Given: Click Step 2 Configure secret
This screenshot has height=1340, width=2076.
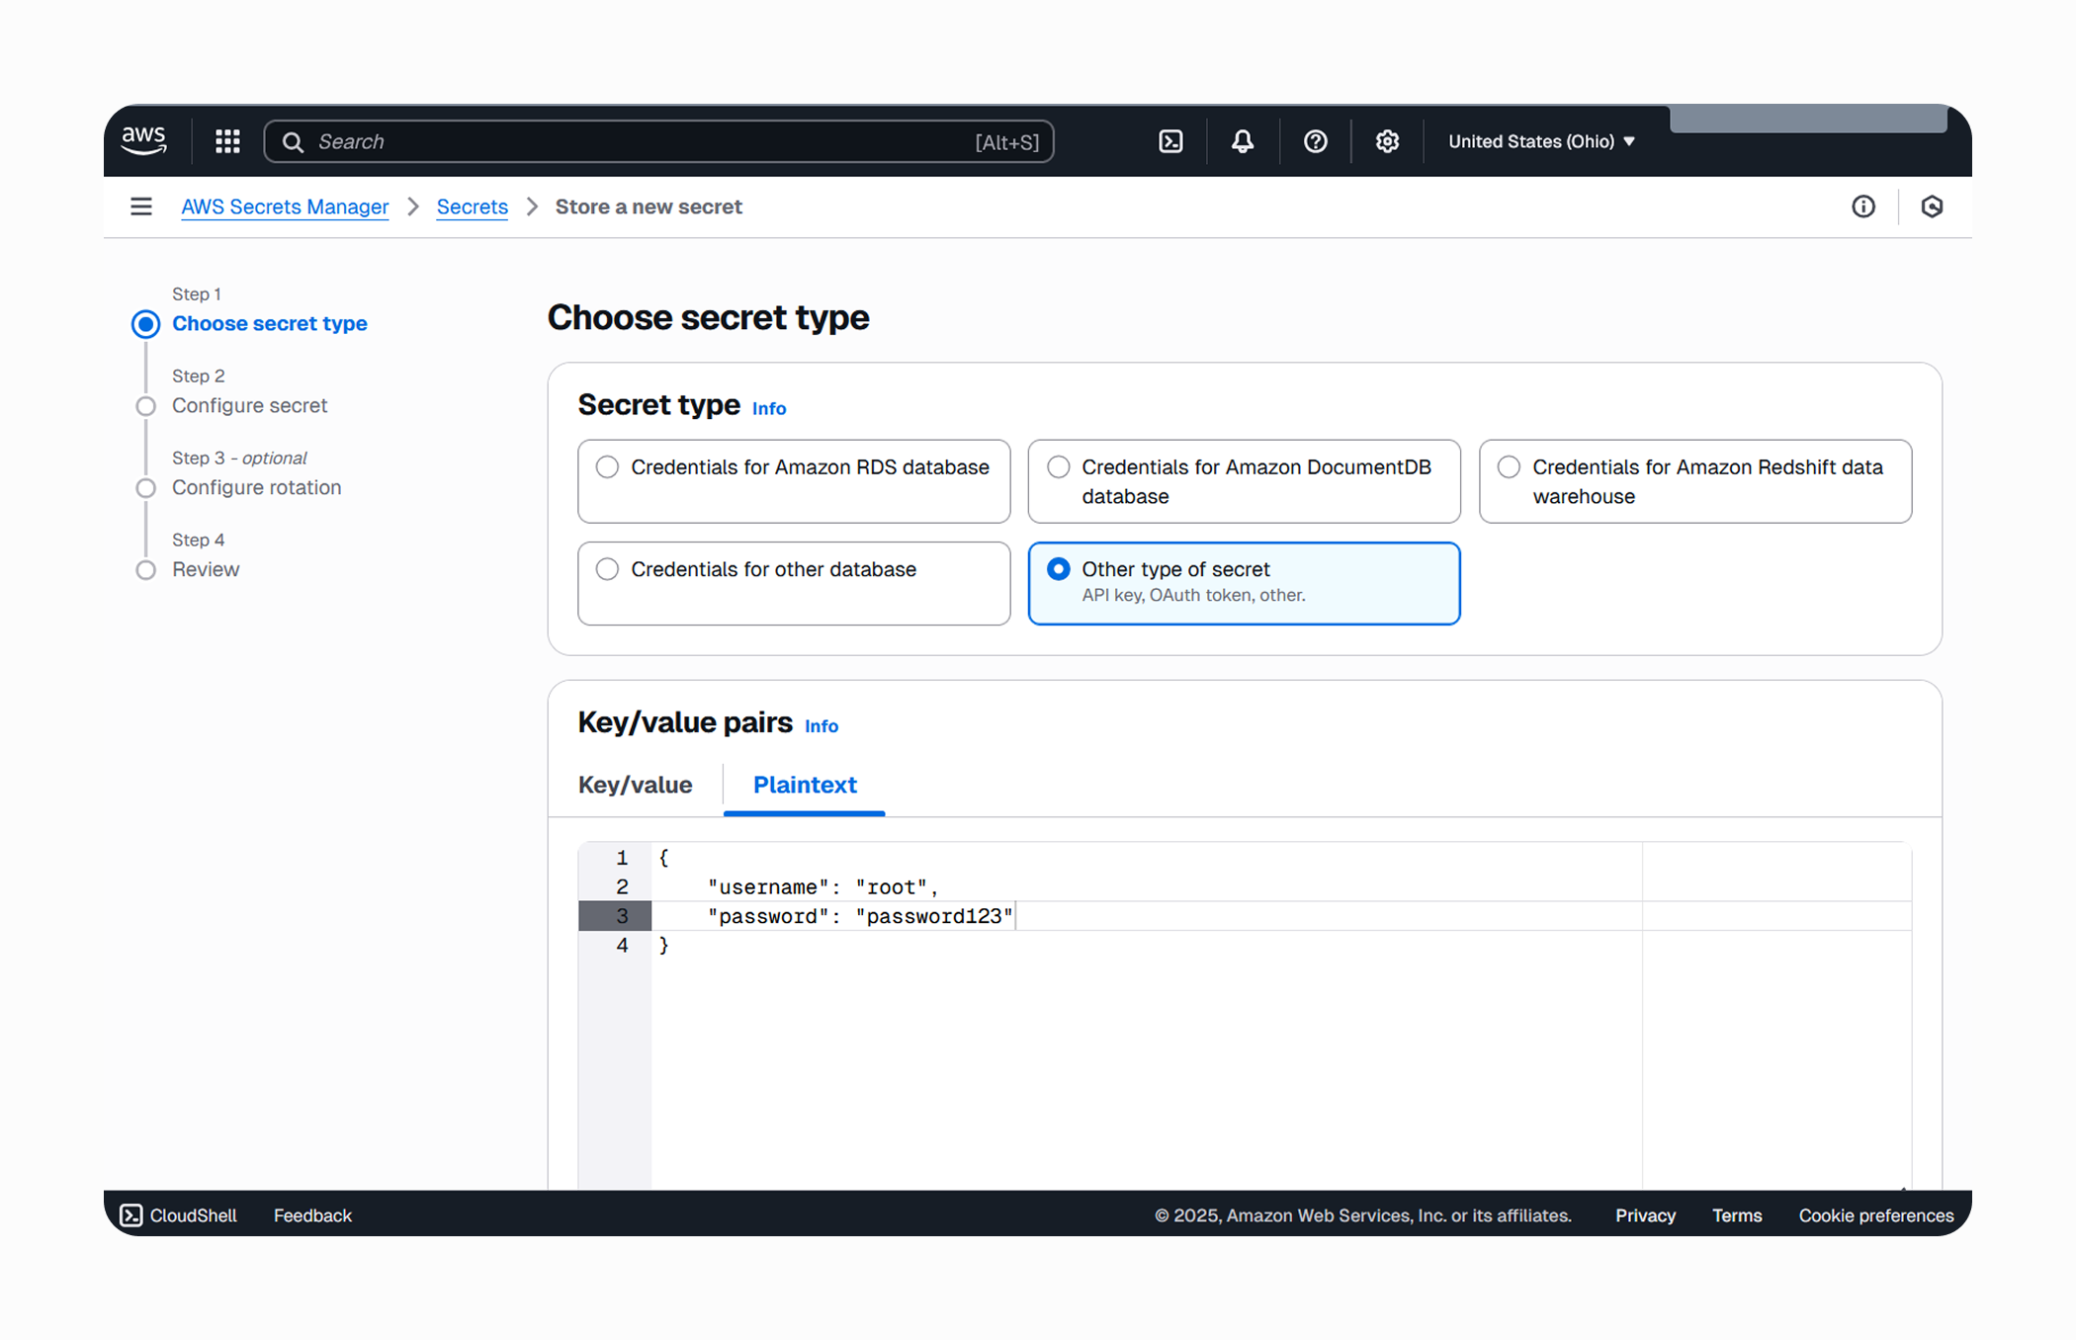Looking at the screenshot, I should click(249, 405).
